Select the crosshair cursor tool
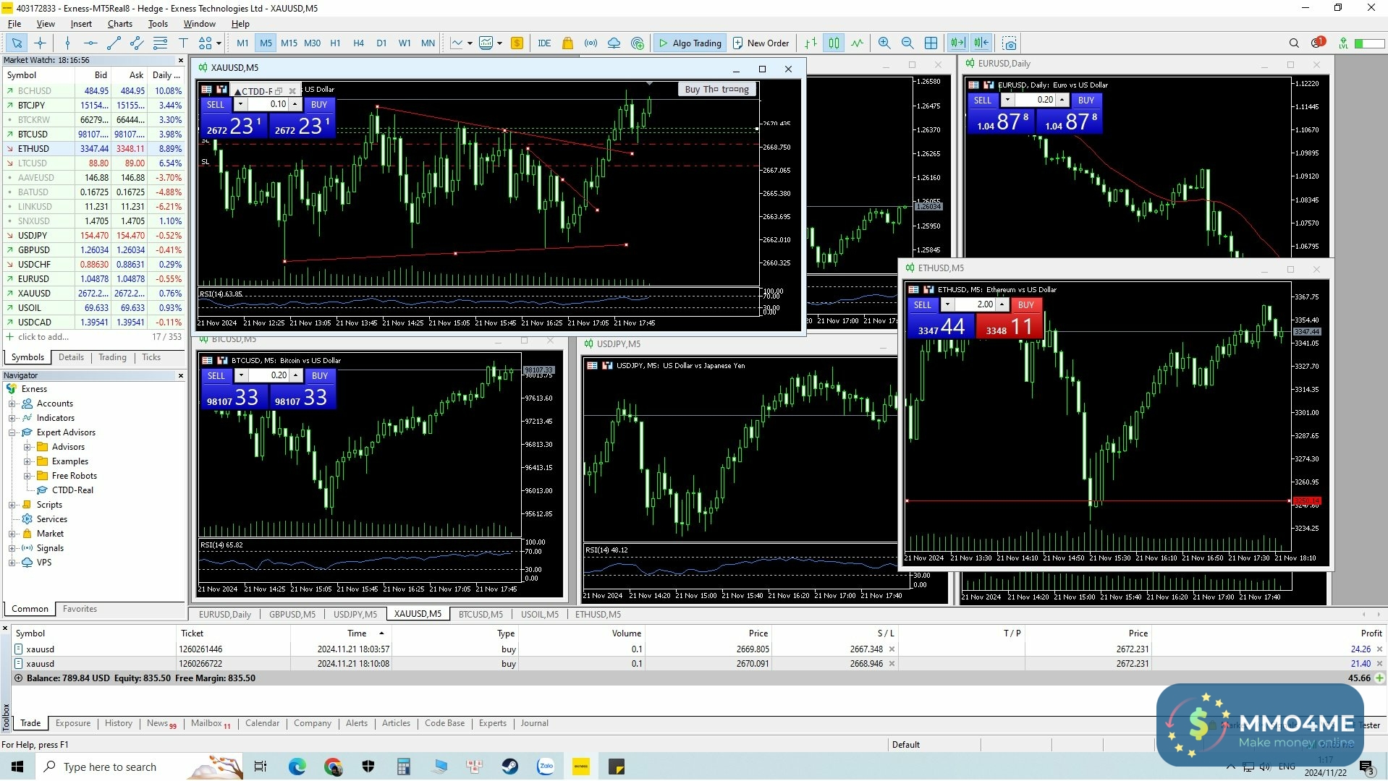The image size is (1388, 781). point(40,43)
